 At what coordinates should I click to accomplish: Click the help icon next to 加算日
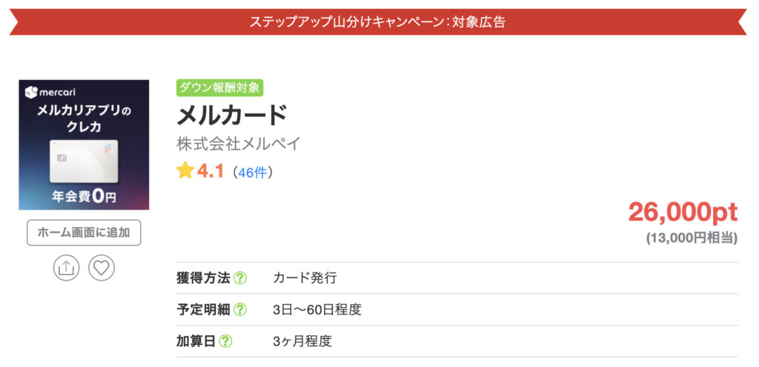pos(225,341)
